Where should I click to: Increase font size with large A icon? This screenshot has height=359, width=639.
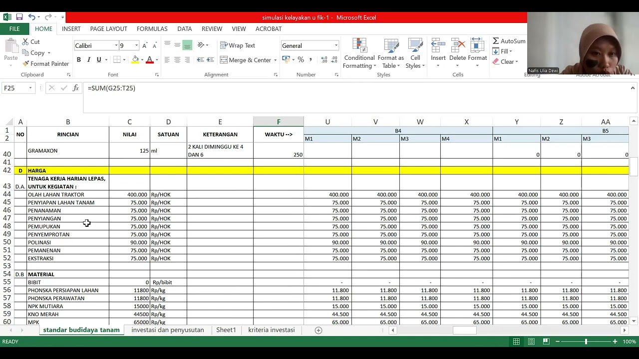(145, 46)
